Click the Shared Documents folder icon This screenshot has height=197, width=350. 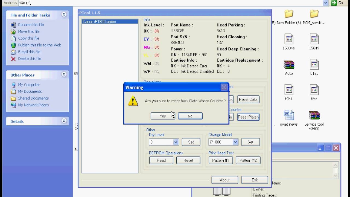pyautogui.click(x=13, y=99)
